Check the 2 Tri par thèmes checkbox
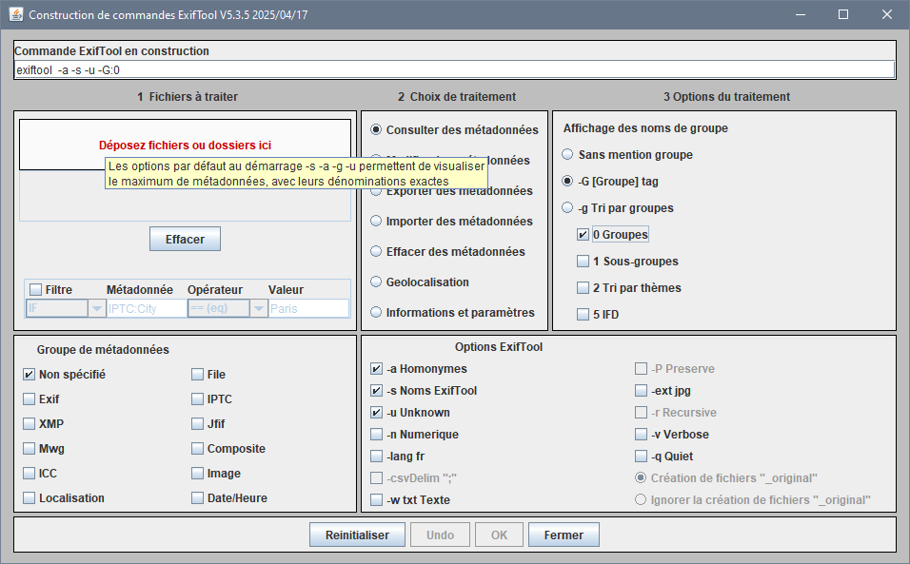 [584, 288]
